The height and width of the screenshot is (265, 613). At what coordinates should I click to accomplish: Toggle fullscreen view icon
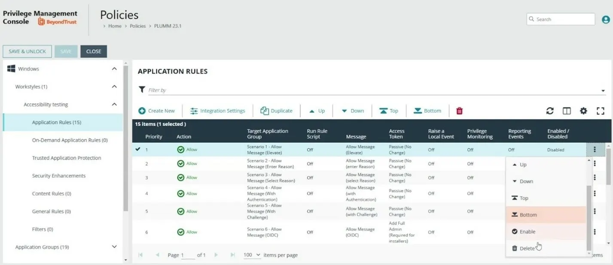pyautogui.click(x=601, y=111)
